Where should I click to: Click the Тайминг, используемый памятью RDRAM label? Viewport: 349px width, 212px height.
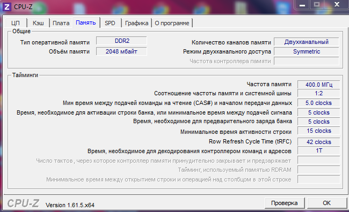coord(235,170)
